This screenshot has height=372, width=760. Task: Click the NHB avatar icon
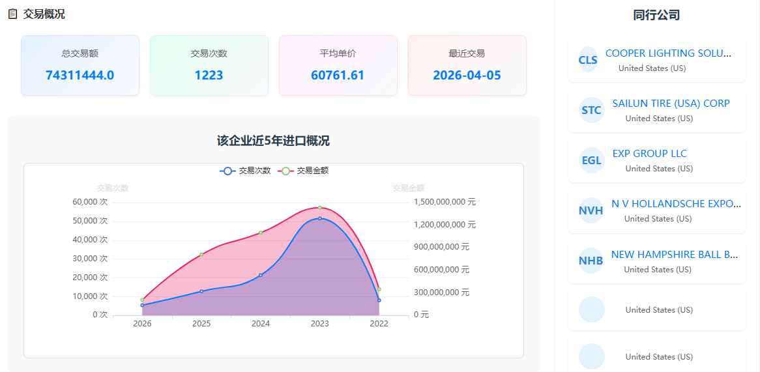(591, 261)
